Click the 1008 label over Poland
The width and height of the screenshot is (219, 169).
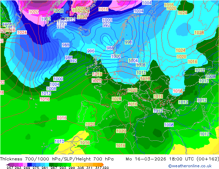click(141, 65)
